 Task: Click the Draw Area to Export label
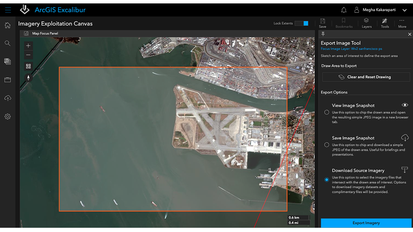tap(339, 66)
